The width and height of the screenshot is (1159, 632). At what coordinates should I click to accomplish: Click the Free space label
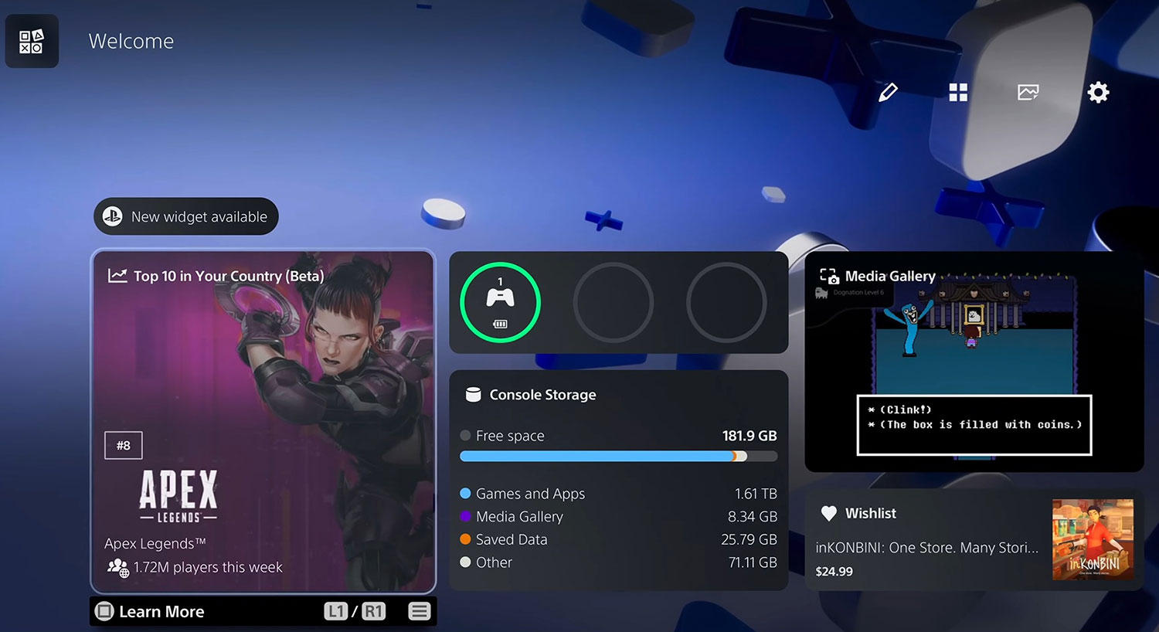(x=510, y=436)
